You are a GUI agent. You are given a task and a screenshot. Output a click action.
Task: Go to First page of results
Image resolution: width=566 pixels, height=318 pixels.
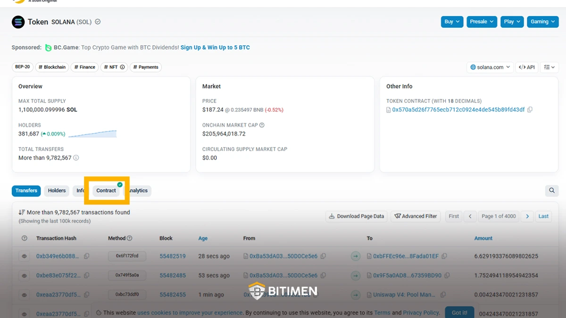click(x=454, y=216)
